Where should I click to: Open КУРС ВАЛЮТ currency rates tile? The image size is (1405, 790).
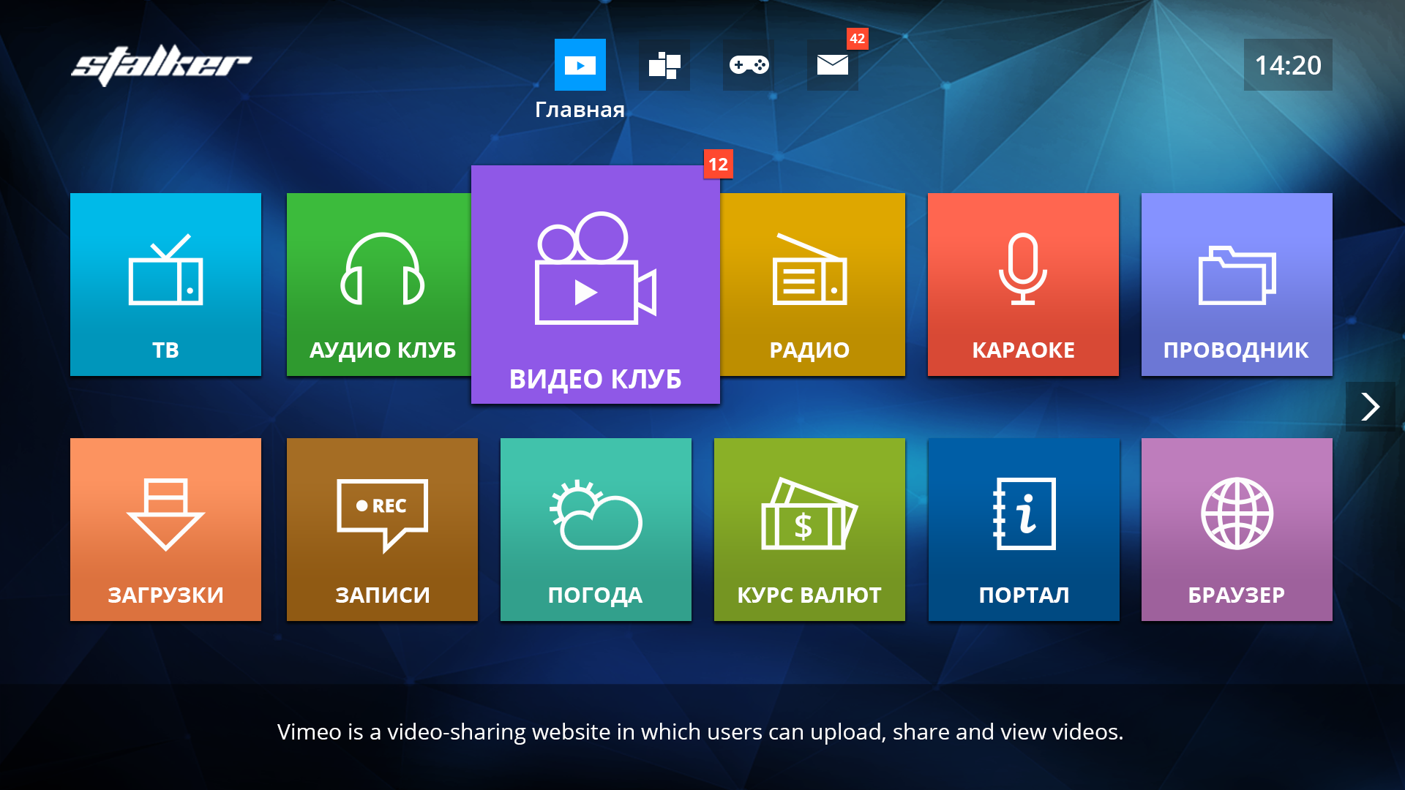[x=809, y=530]
